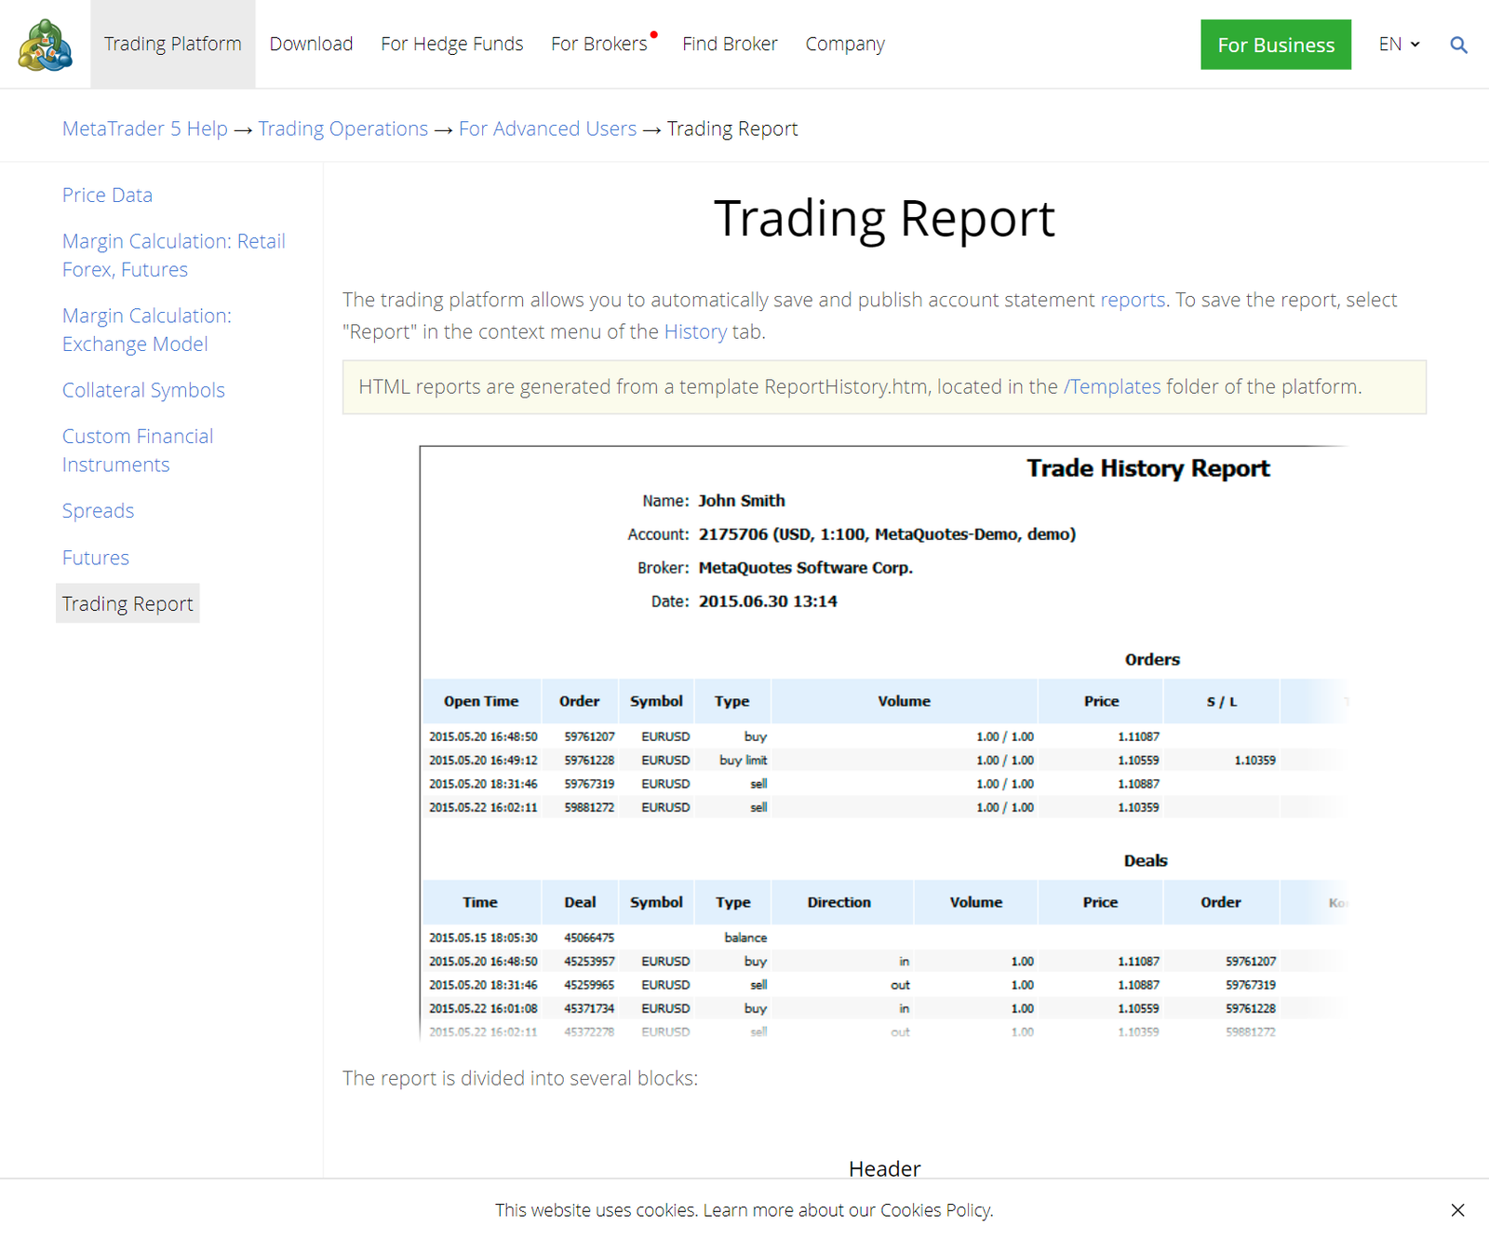
Task: Open Price Data sidebar link
Action: (x=107, y=195)
